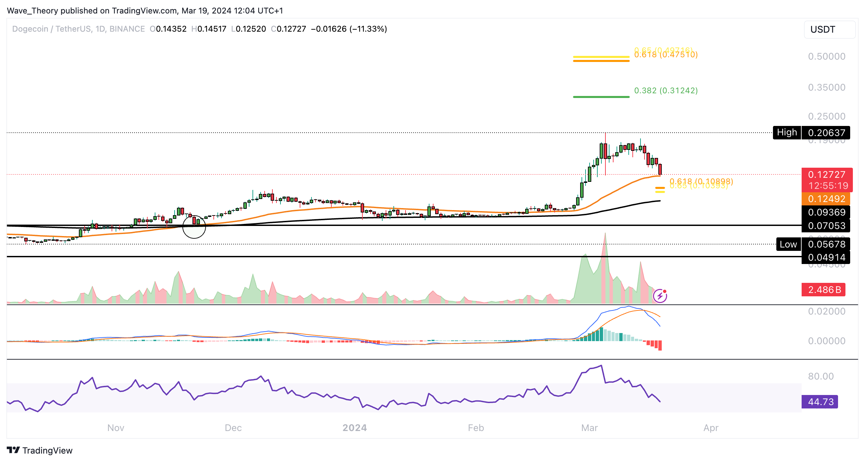Select the 0.618 (0.47510) Fibonacci label
The image size is (865, 462).
click(x=666, y=55)
